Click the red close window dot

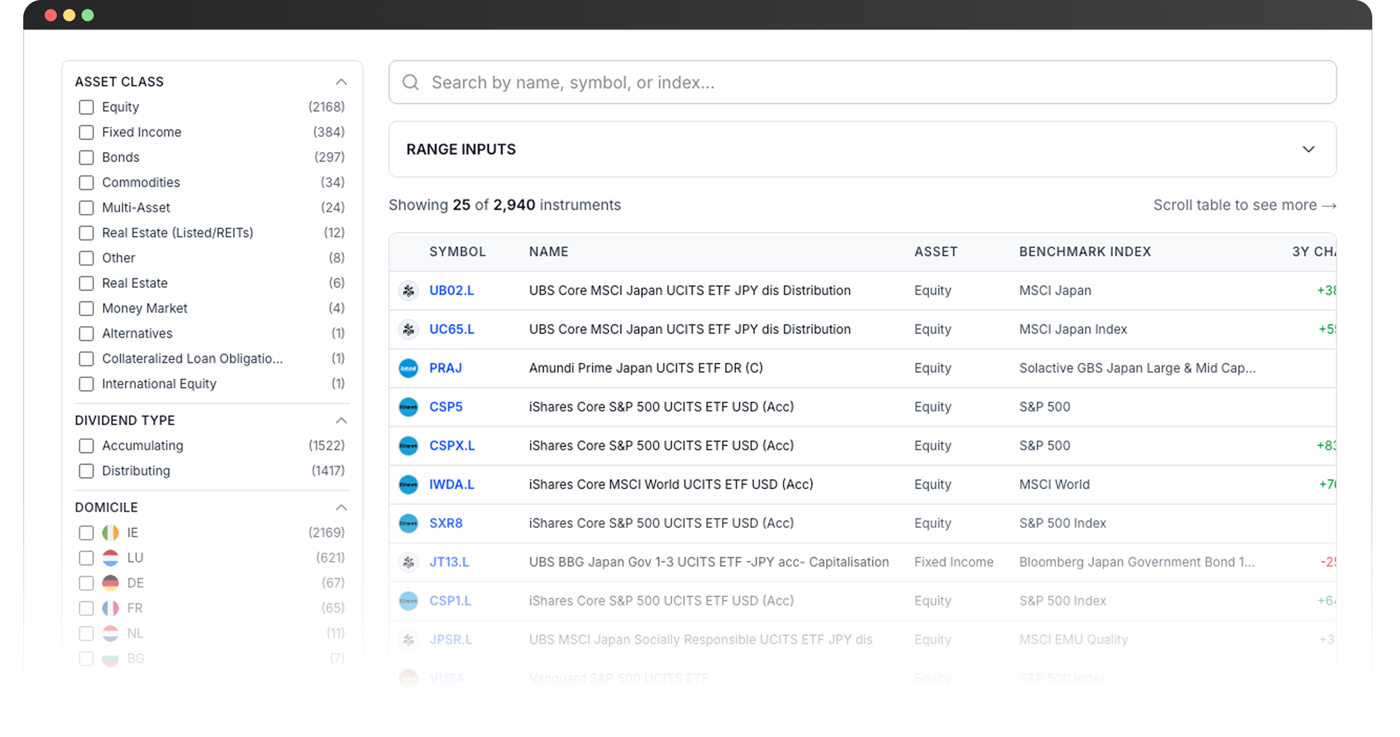point(51,15)
